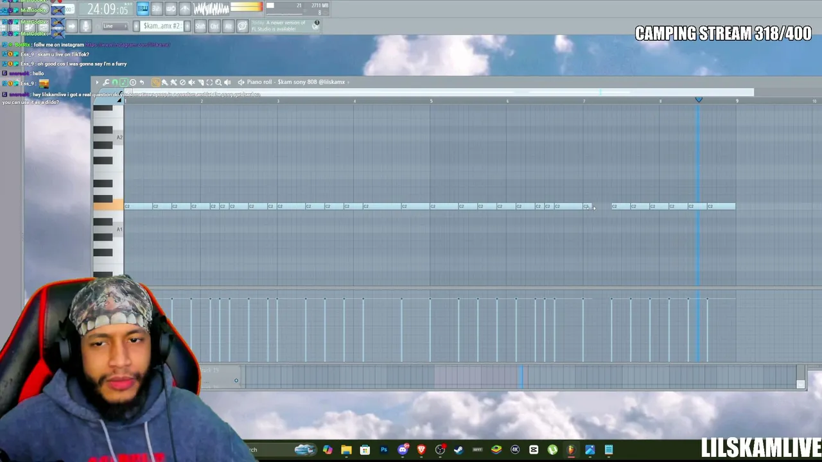Open BlueStacks from the taskbar

coord(496,450)
